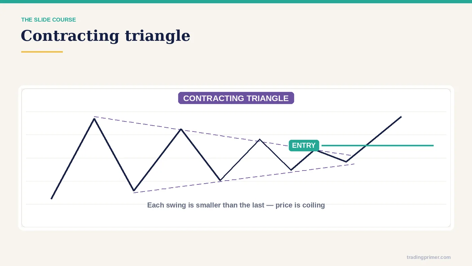Click the purple CONTRACTING TRIANGLE badge
The height and width of the screenshot is (266, 472).
pyautogui.click(x=236, y=98)
